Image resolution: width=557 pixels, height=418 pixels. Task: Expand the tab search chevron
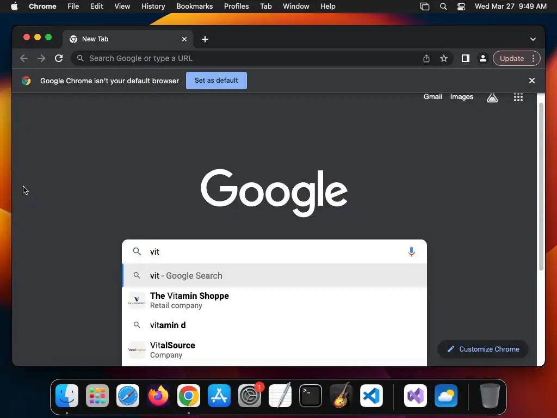pos(533,39)
